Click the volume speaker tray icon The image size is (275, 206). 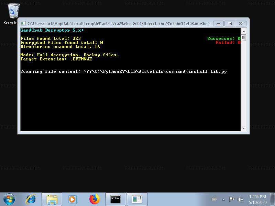click(240, 199)
